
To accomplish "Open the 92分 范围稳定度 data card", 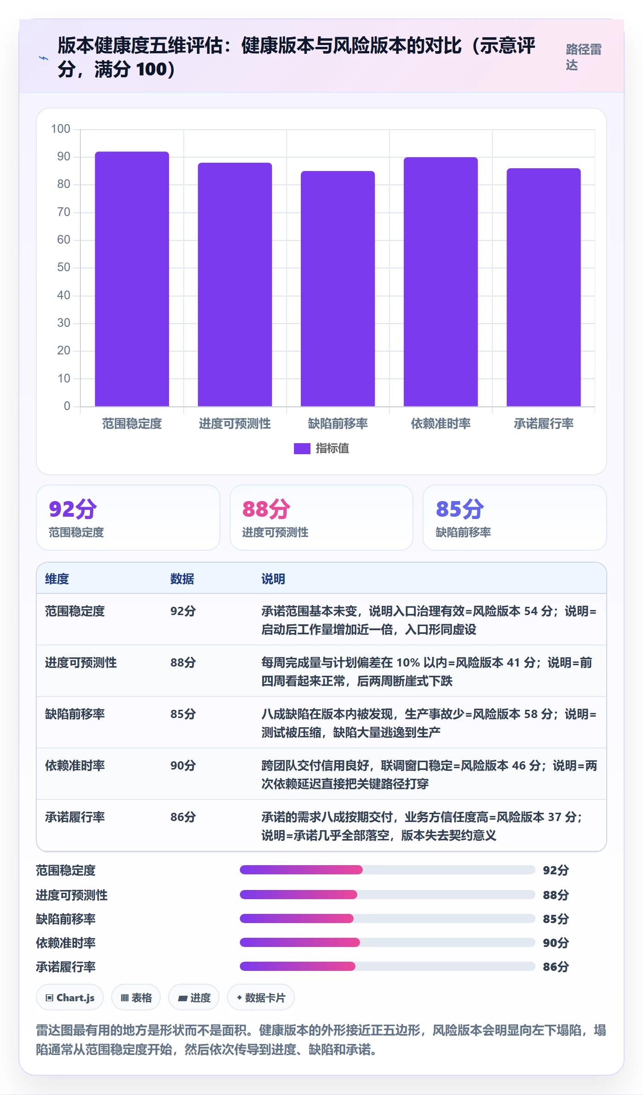I will [x=128, y=518].
